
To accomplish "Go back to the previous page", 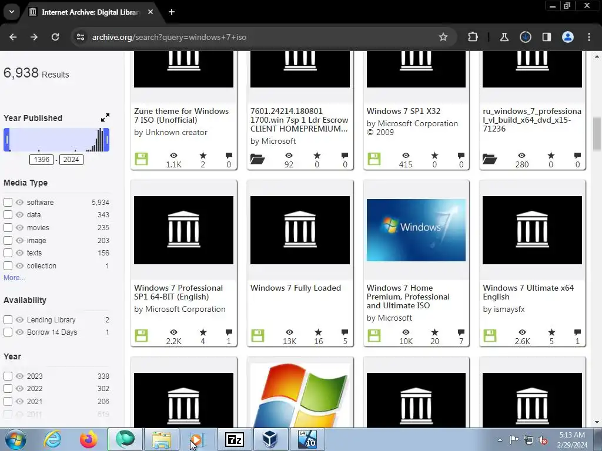I will pyautogui.click(x=13, y=37).
